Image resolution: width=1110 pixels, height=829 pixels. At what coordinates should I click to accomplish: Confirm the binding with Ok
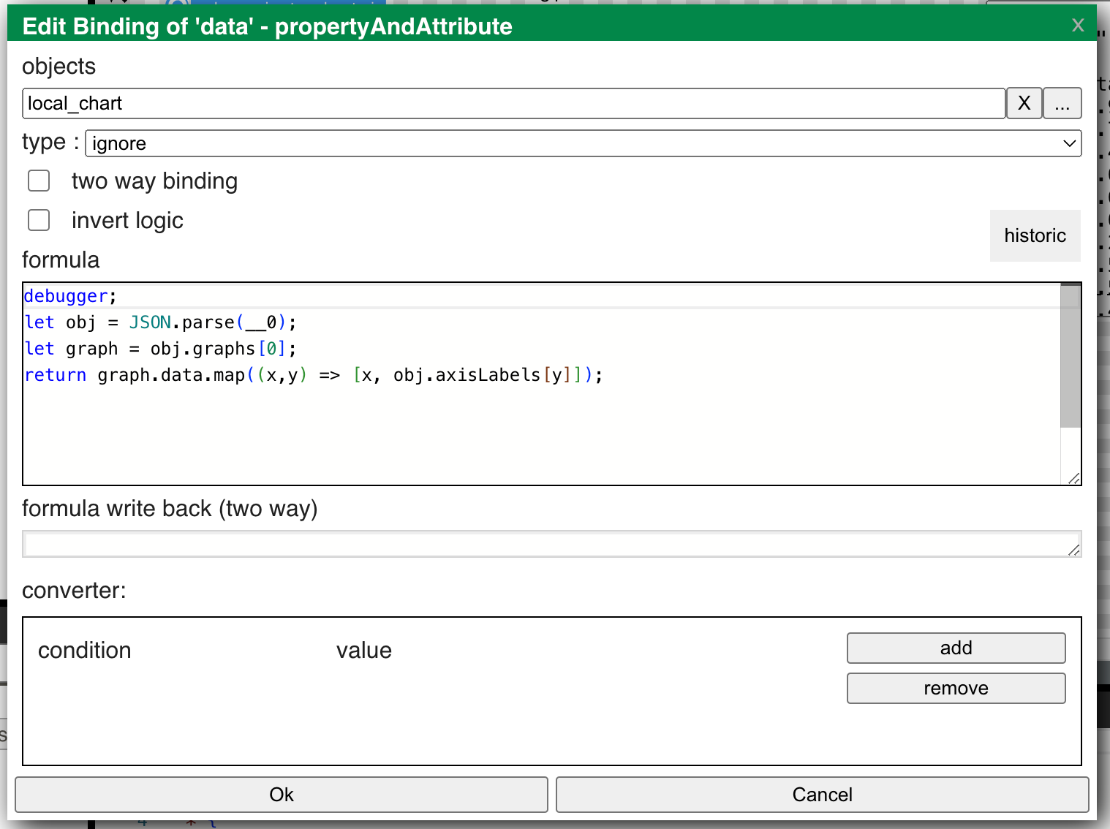tap(282, 795)
